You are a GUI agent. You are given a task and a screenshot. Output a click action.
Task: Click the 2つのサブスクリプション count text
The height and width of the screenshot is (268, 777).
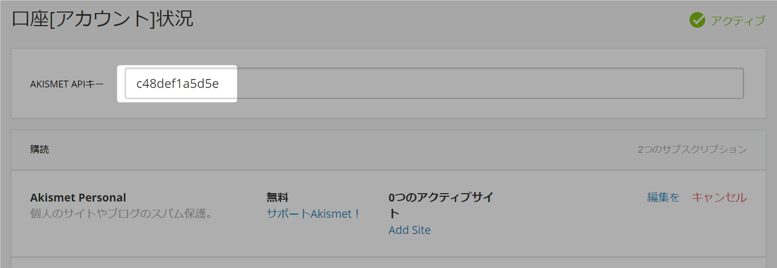(x=692, y=150)
